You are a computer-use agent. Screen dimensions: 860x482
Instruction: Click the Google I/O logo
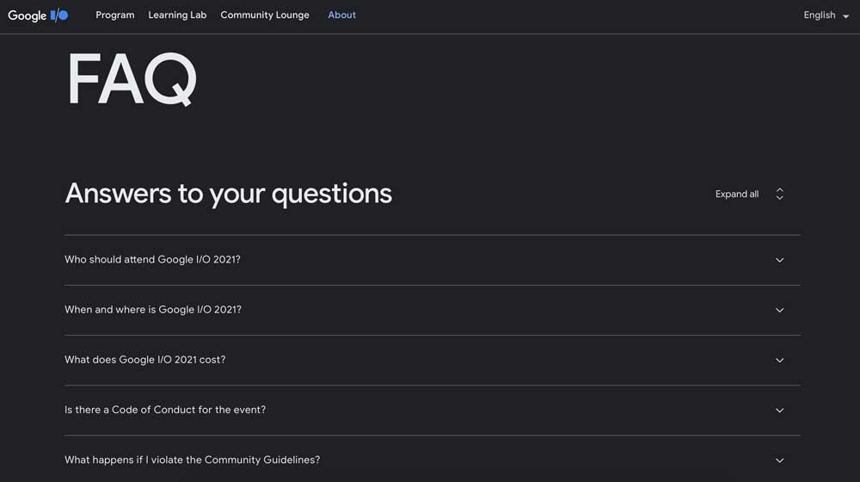tap(38, 15)
